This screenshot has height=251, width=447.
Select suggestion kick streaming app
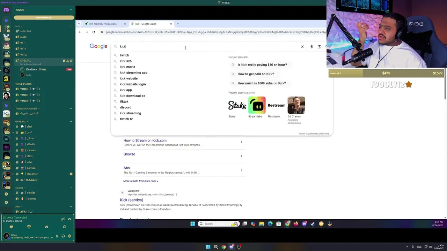(x=134, y=73)
